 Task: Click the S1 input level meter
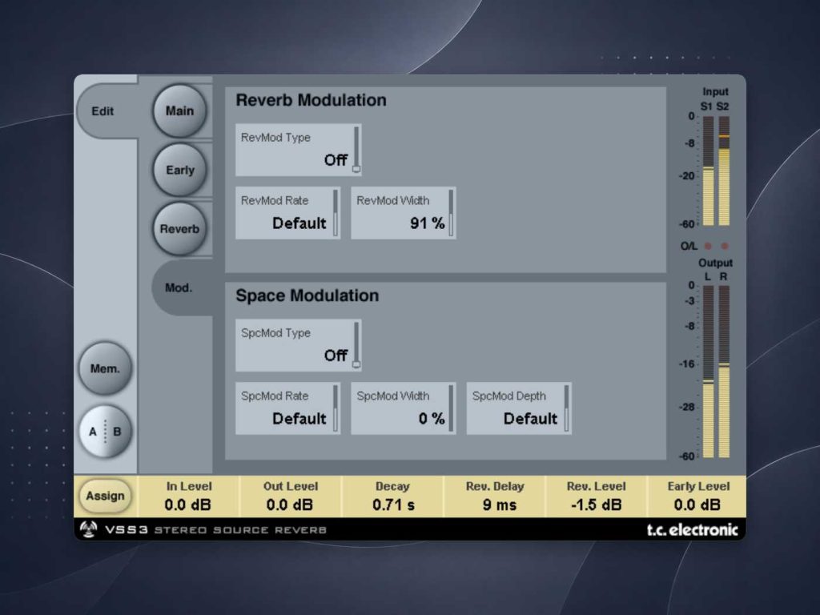(708, 171)
